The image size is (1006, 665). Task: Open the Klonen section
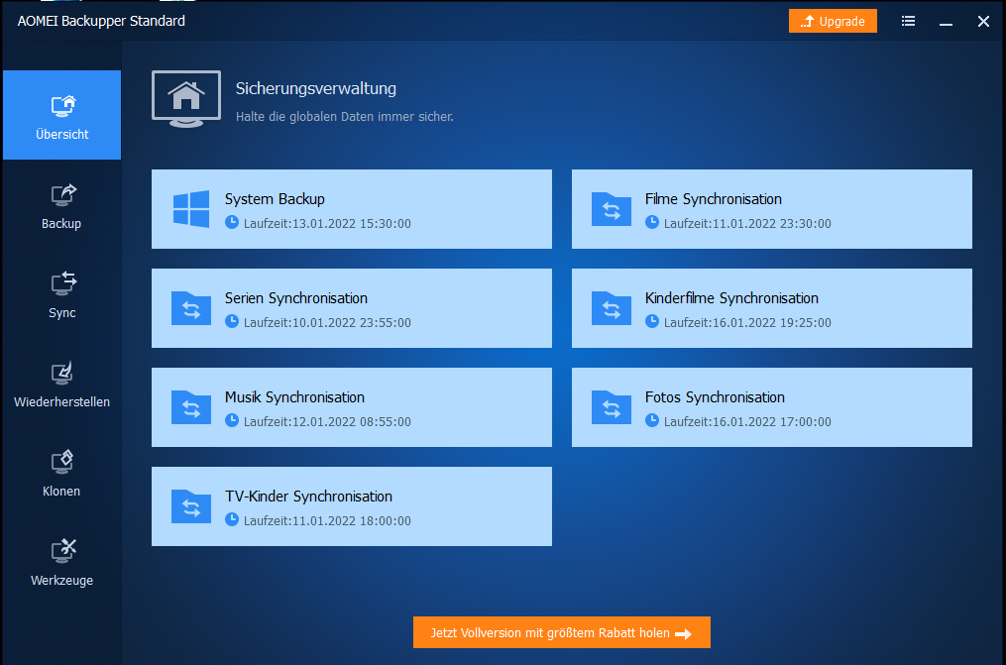pos(61,473)
